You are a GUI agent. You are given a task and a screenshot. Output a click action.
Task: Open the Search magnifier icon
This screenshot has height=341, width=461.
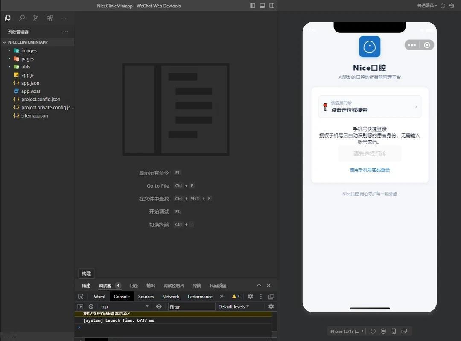[22, 18]
